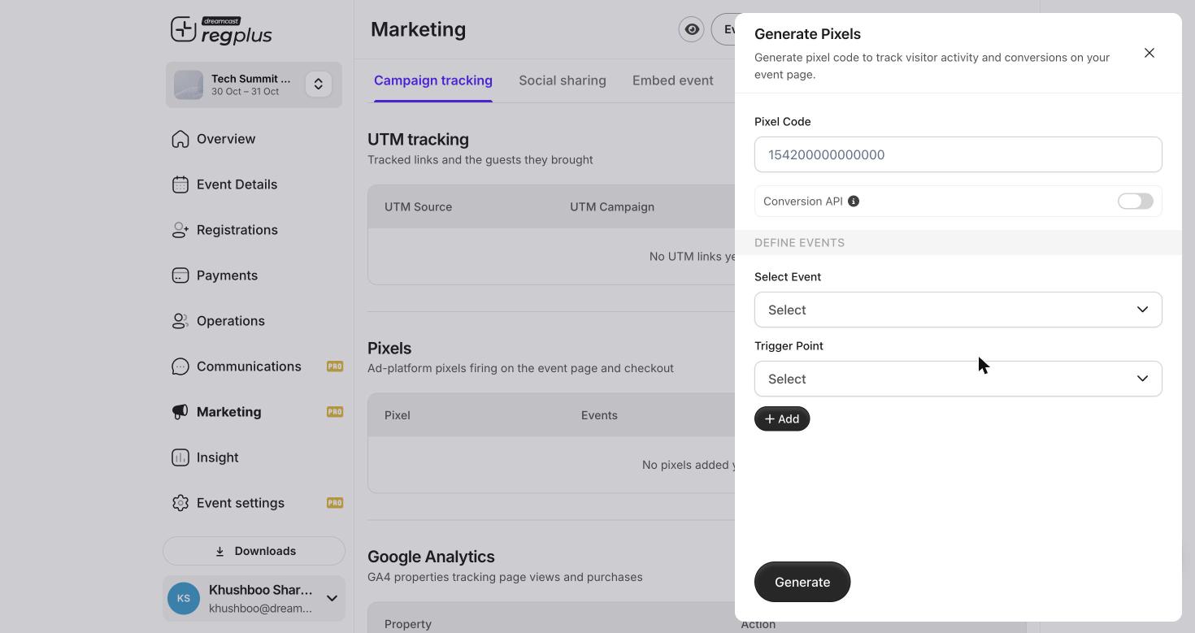Image resolution: width=1195 pixels, height=633 pixels.
Task: Click the Generate button
Action: [x=802, y=582]
